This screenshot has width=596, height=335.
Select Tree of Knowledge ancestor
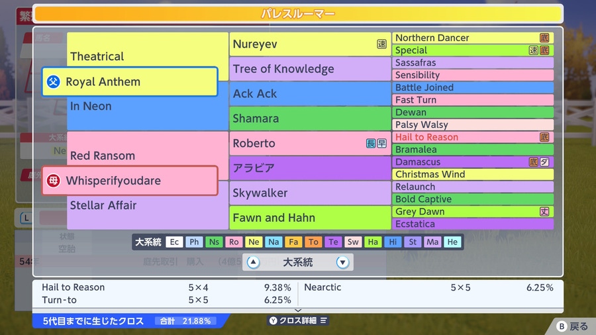(310, 69)
